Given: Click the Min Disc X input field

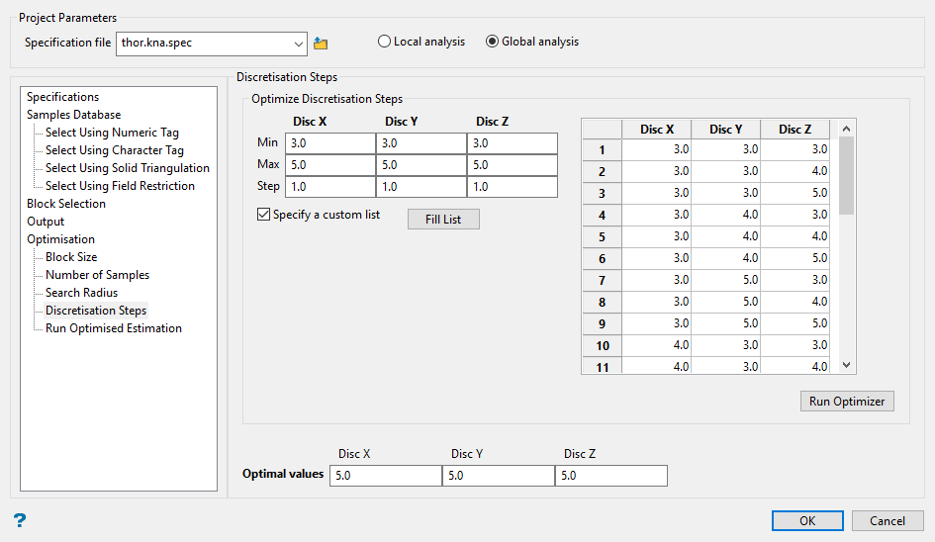Looking at the screenshot, I should pyautogui.click(x=329, y=143).
